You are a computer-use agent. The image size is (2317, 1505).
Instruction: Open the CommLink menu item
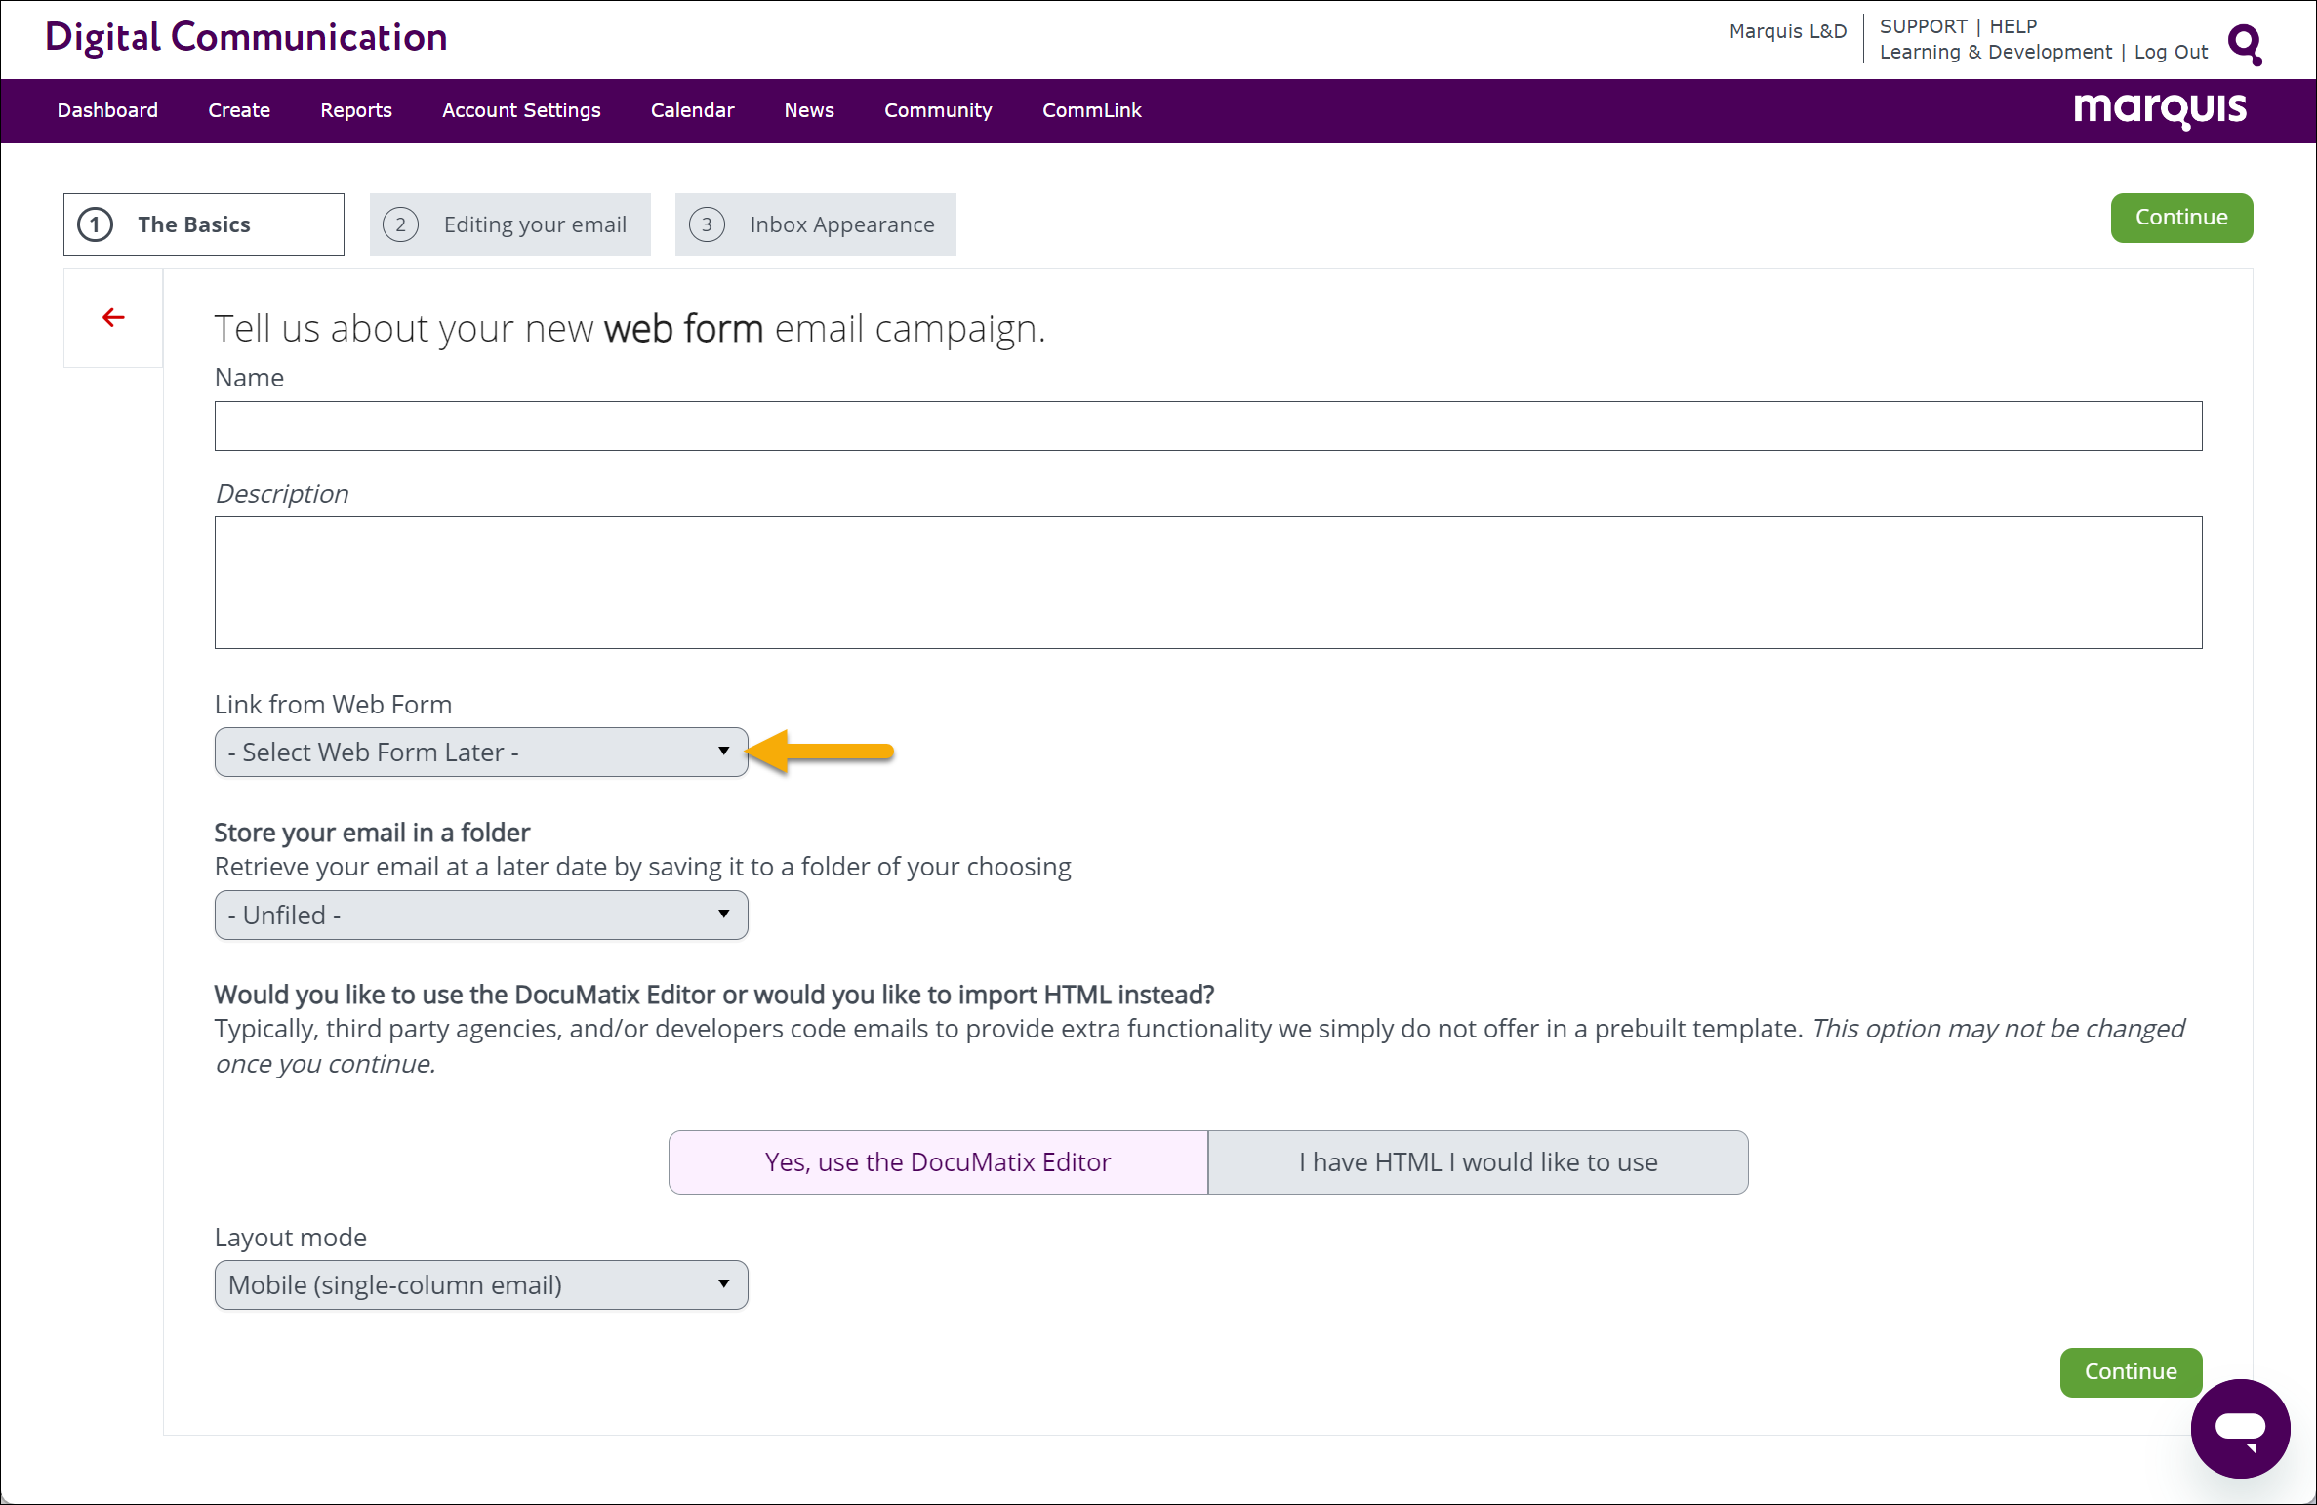coord(1091,110)
